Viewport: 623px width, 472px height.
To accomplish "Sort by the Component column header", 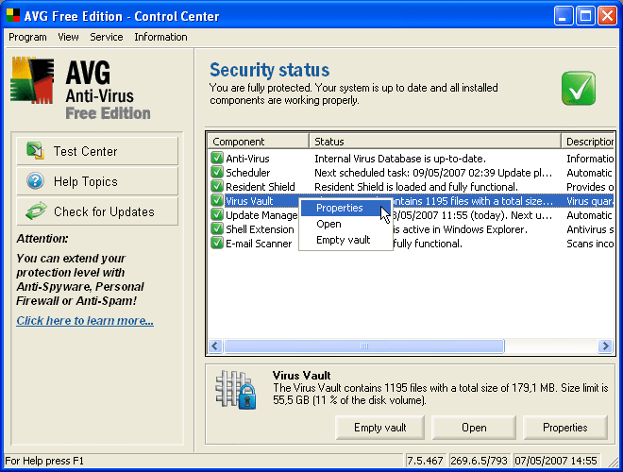I will [x=259, y=142].
